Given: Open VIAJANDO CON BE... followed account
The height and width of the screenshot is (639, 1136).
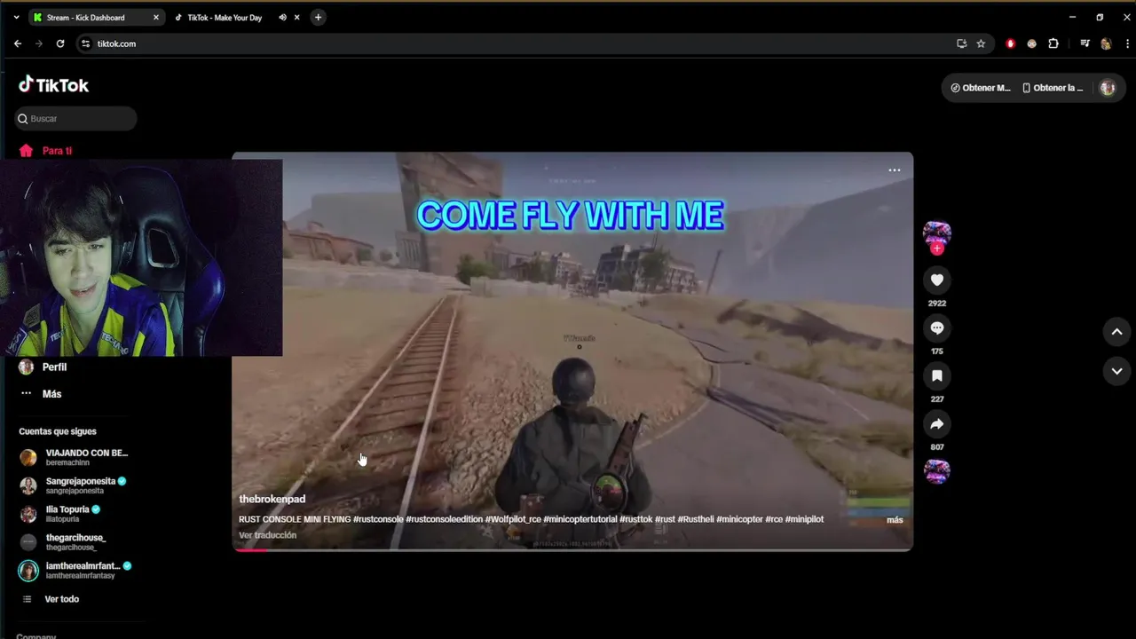Looking at the screenshot, I should pos(75,457).
